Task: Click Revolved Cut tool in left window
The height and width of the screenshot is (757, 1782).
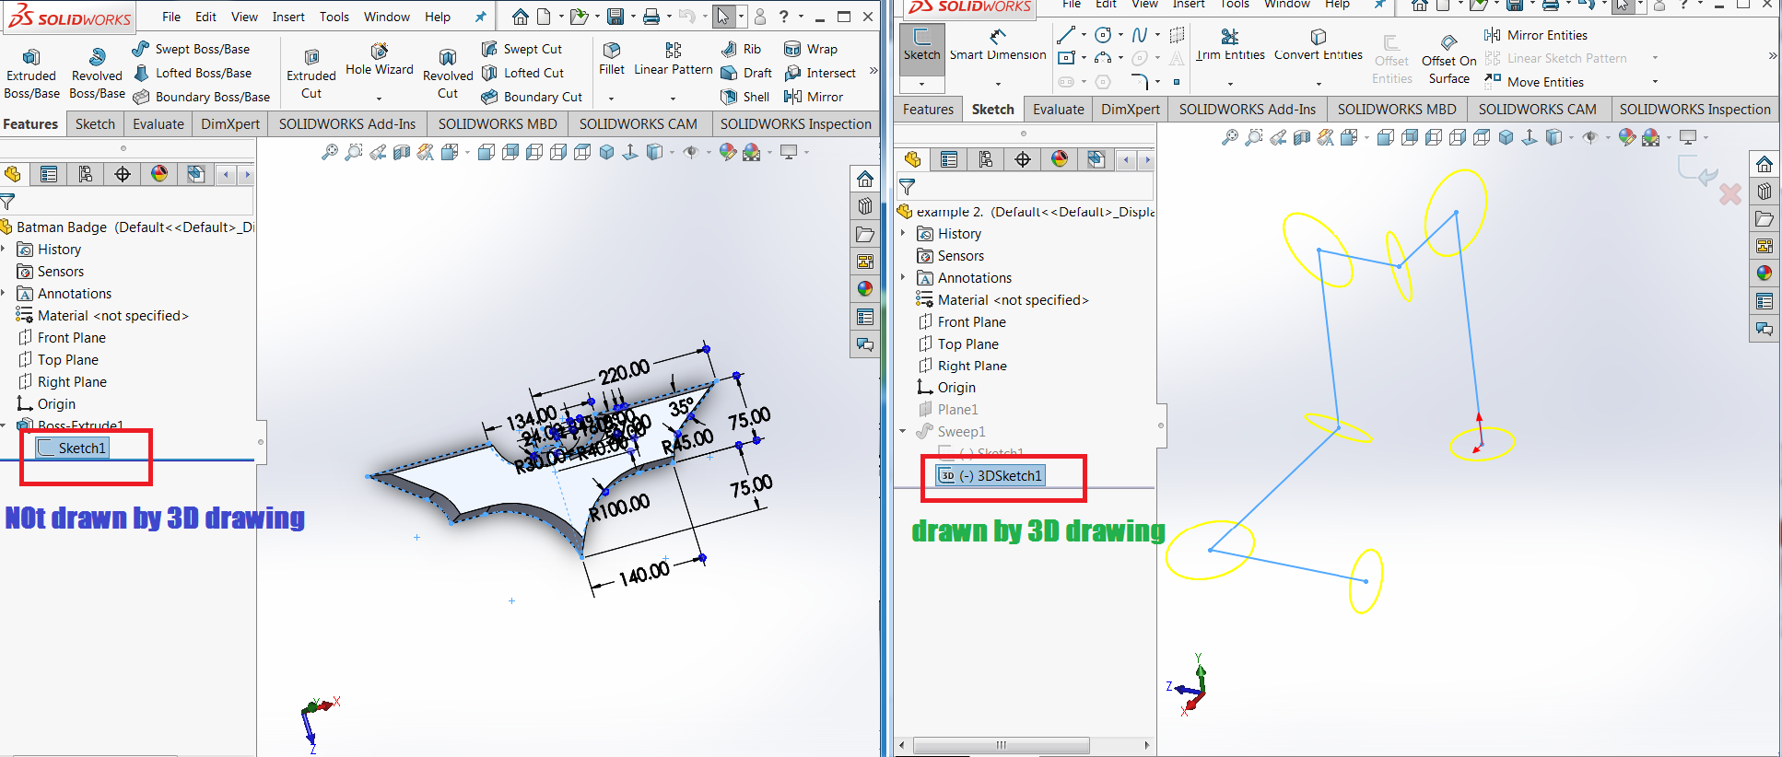Action: pyautogui.click(x=448, y=74)
